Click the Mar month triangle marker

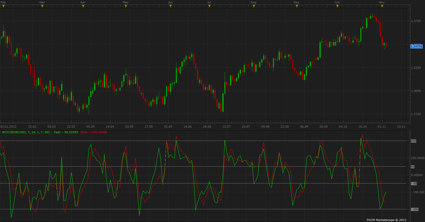pos(42,6)
